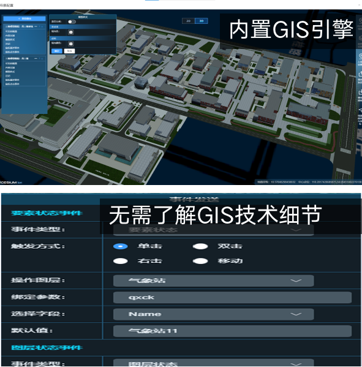Open the 操作图层 dropdown showing 气象站
Screen dimensions: 362x367
click(x=213, y=281)
